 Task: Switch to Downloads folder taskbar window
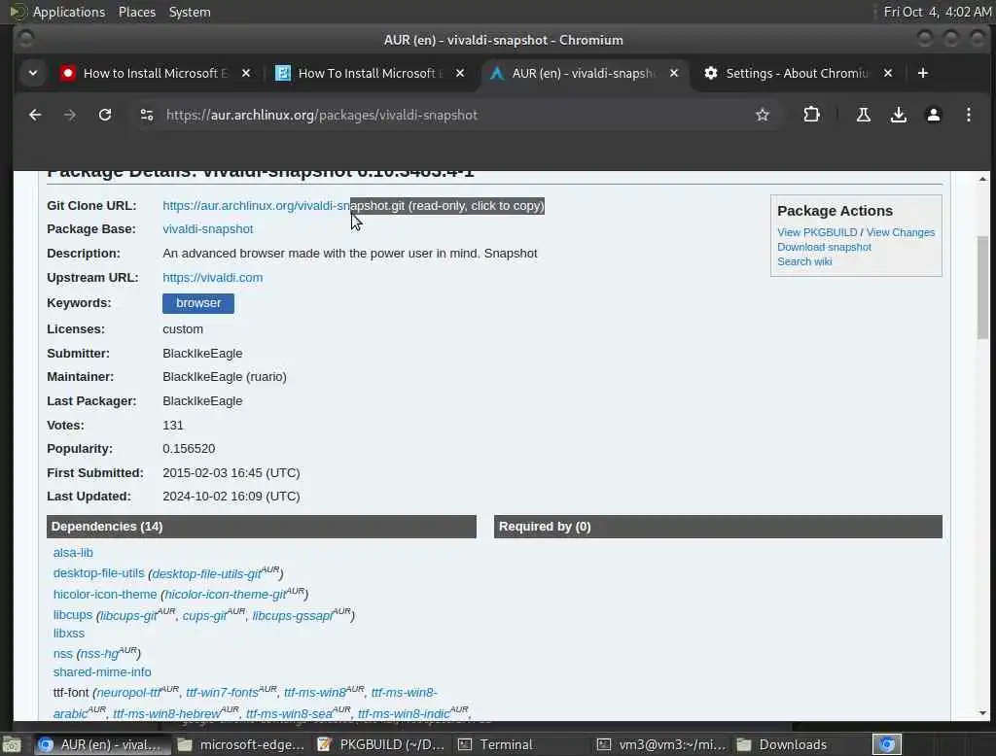point(800,744)
